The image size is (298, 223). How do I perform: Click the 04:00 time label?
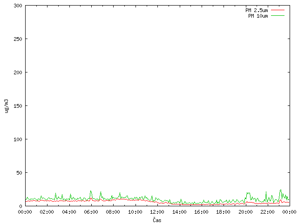coord(69,212)
